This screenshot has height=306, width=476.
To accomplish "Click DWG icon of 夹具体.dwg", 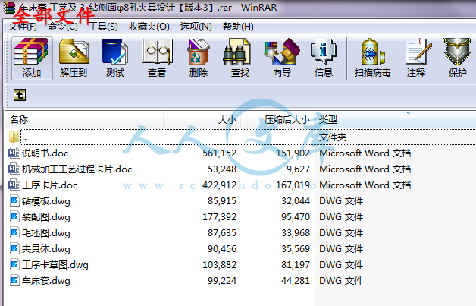I will click(14, 249).
